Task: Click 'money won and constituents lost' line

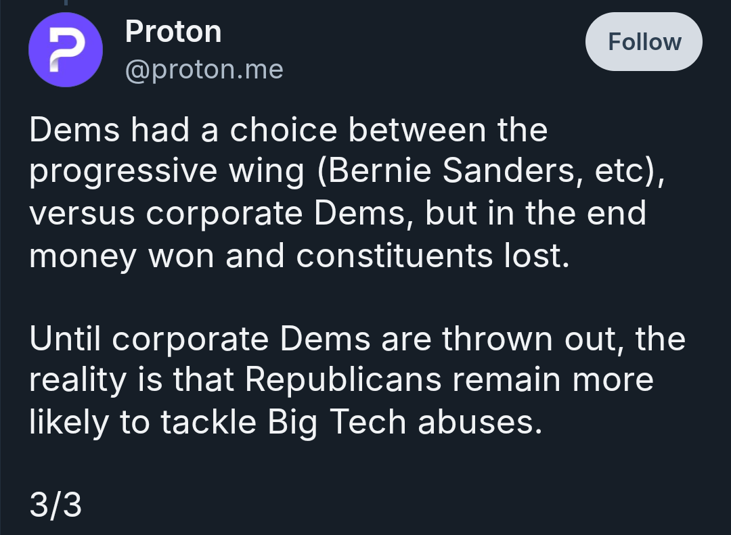Action: [x=299, y=256]
